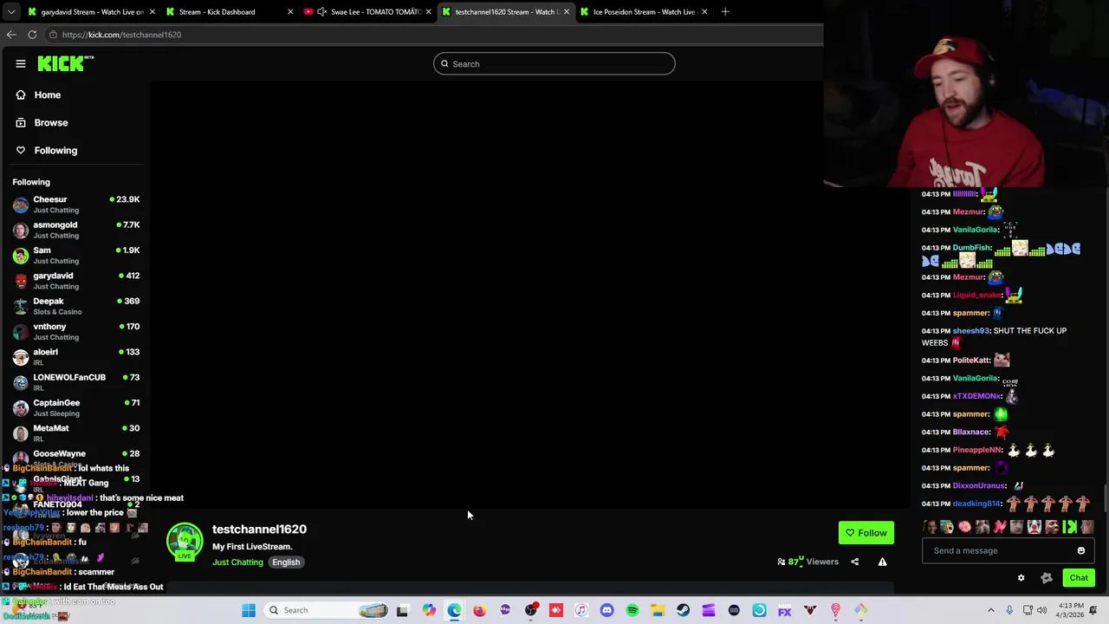
Task: Open garydavid's channel in the sidebar
Action: (x=76, y=280)
